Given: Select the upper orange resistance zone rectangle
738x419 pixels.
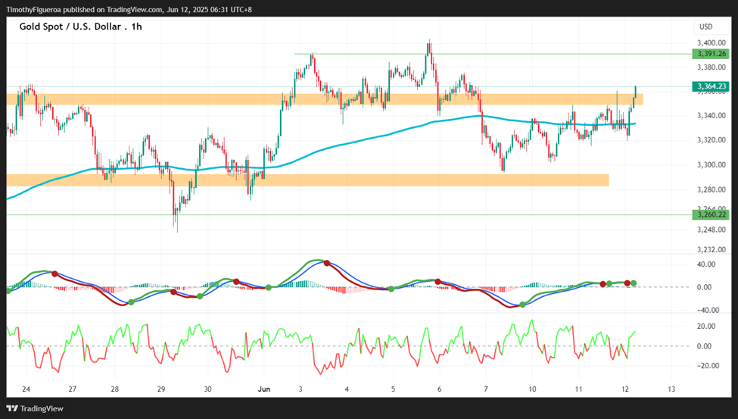Looking at the screenshot, I should tap(325, 99).
